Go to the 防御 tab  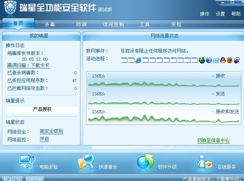81,25
